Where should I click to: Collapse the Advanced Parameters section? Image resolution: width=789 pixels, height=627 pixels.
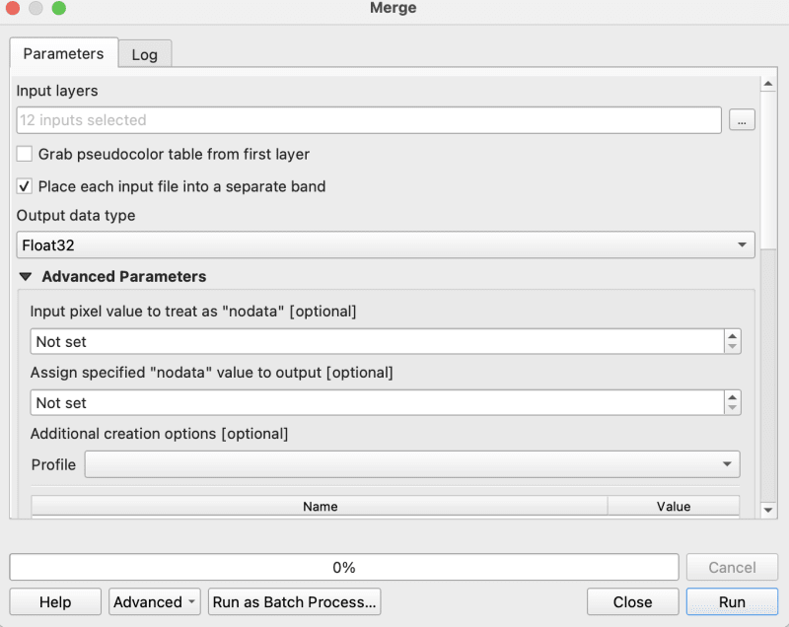pyautogui.click(x=26, y=277)
